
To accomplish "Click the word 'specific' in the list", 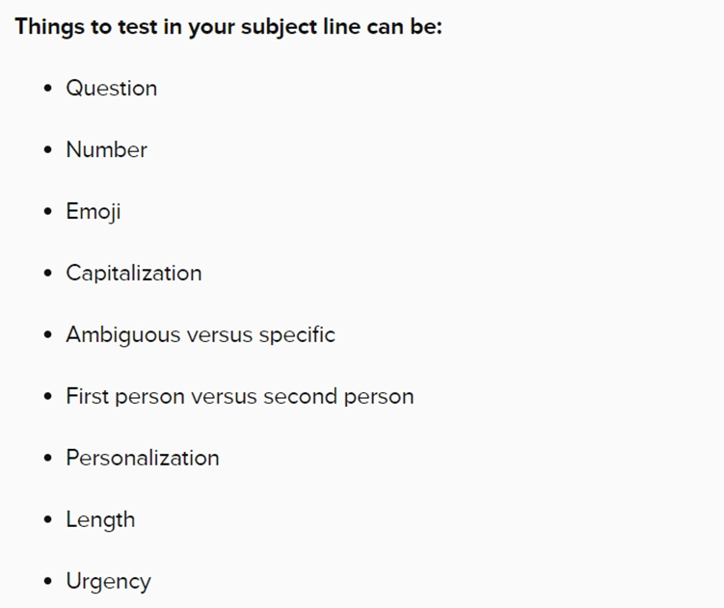I will click(x=297, y=334).
